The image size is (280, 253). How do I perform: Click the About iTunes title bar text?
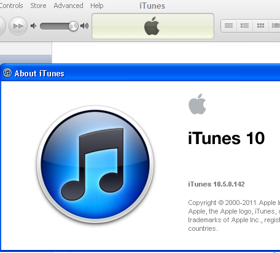click(x=39, y=73)
